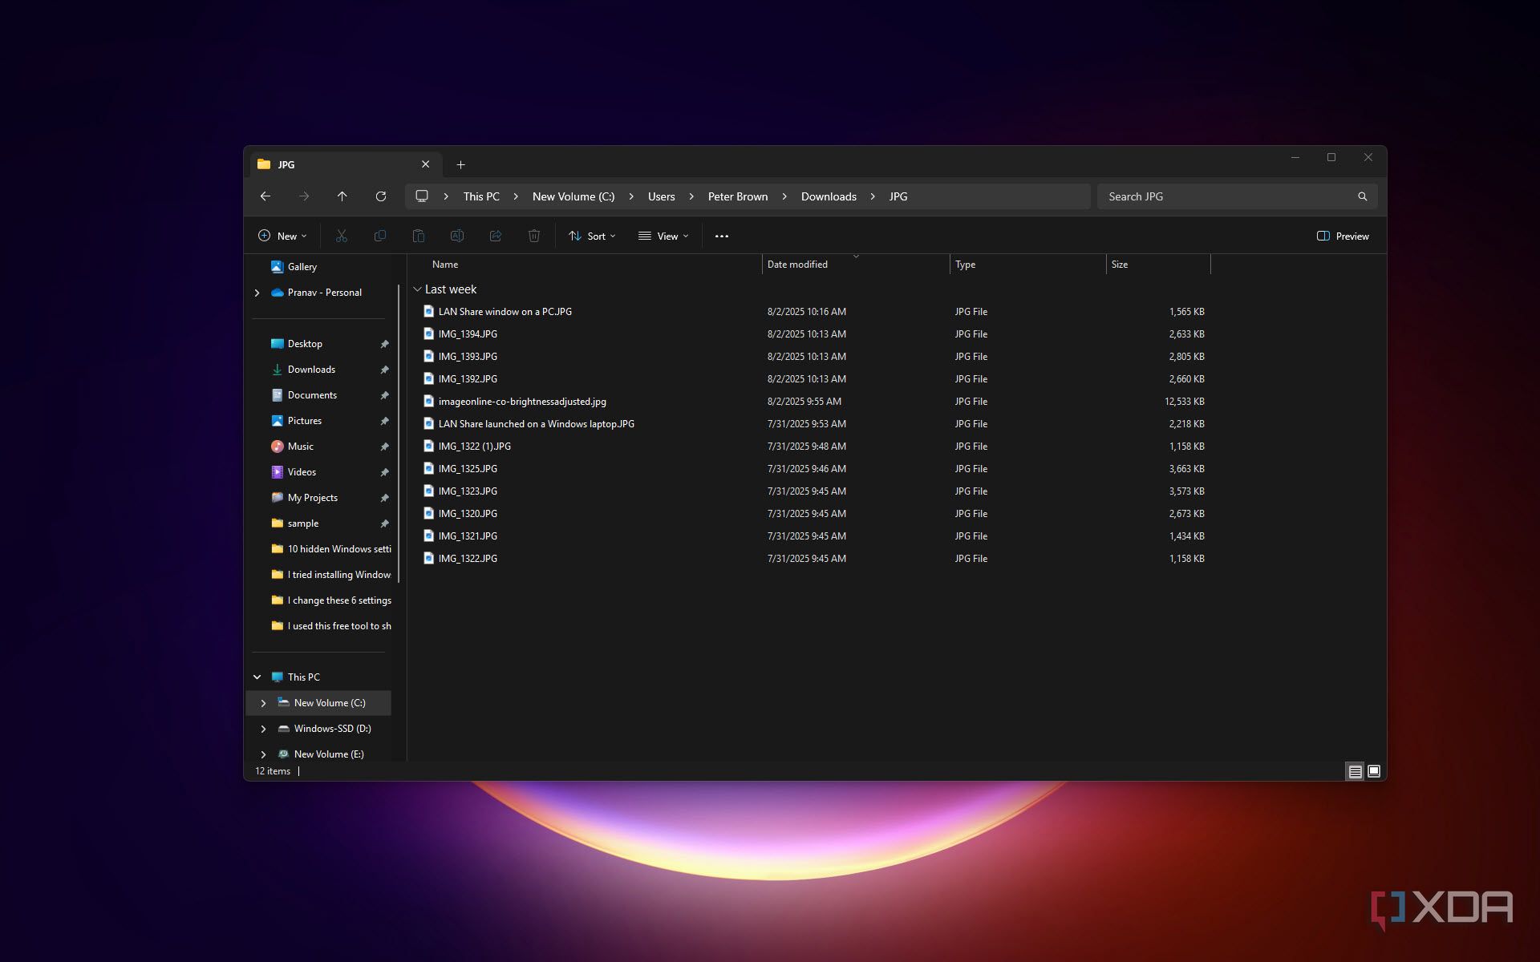Switch to large thumbnails status icon
This screenshot has height=962, width=1540.
pyautogui.click(x=1374, y=771)
